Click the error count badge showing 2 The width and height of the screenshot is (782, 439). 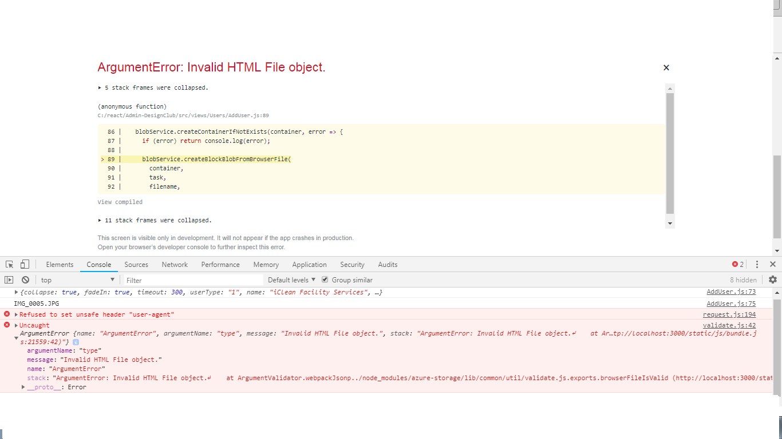[738, 264]
